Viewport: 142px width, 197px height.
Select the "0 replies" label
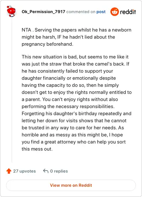click(59, 171)
